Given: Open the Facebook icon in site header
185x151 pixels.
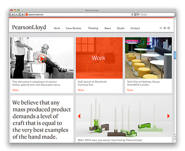Looking at the screenshot, I should tap(169, 28).
